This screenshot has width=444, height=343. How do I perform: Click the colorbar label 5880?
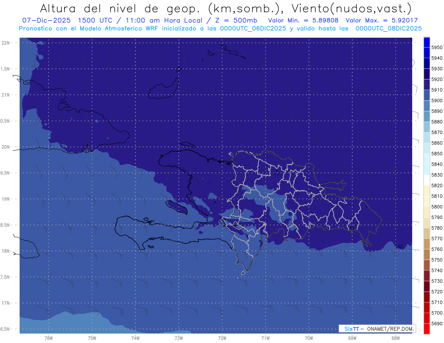437,122
